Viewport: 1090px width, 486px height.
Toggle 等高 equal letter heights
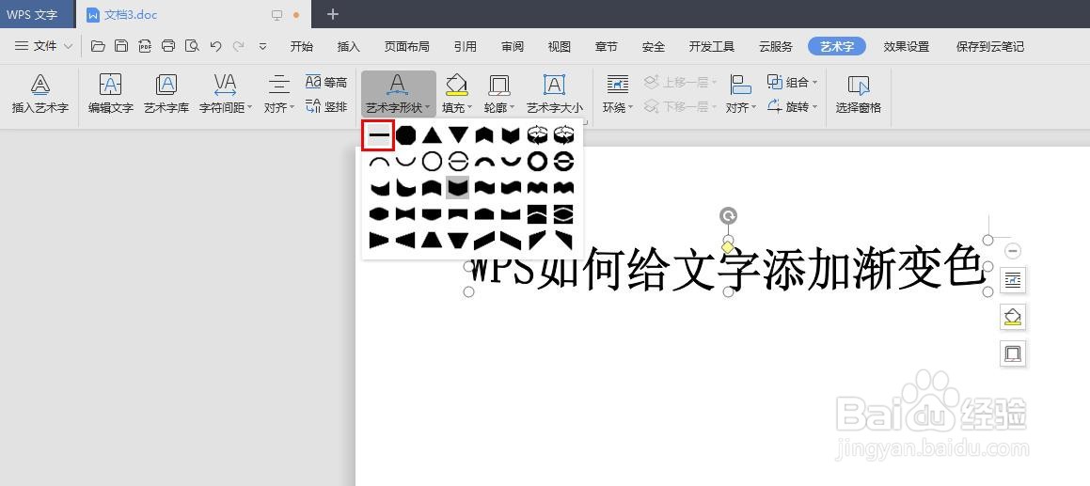[x=326, y=82]
